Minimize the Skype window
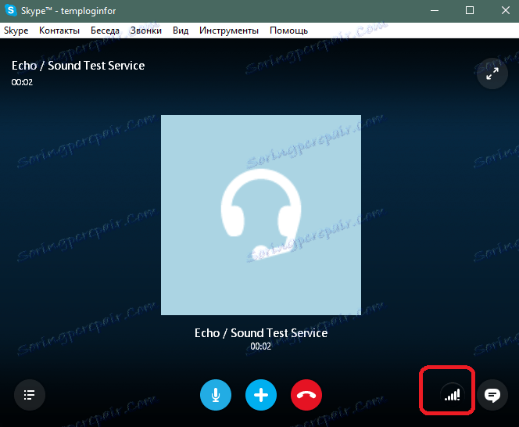 click(435, 11)
